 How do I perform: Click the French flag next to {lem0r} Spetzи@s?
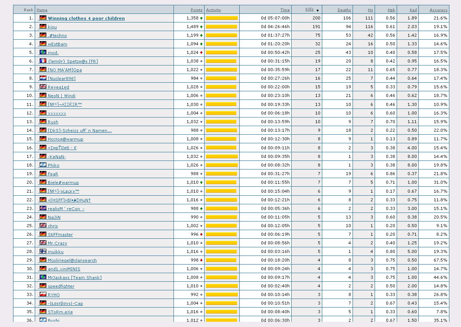(43, 61)
